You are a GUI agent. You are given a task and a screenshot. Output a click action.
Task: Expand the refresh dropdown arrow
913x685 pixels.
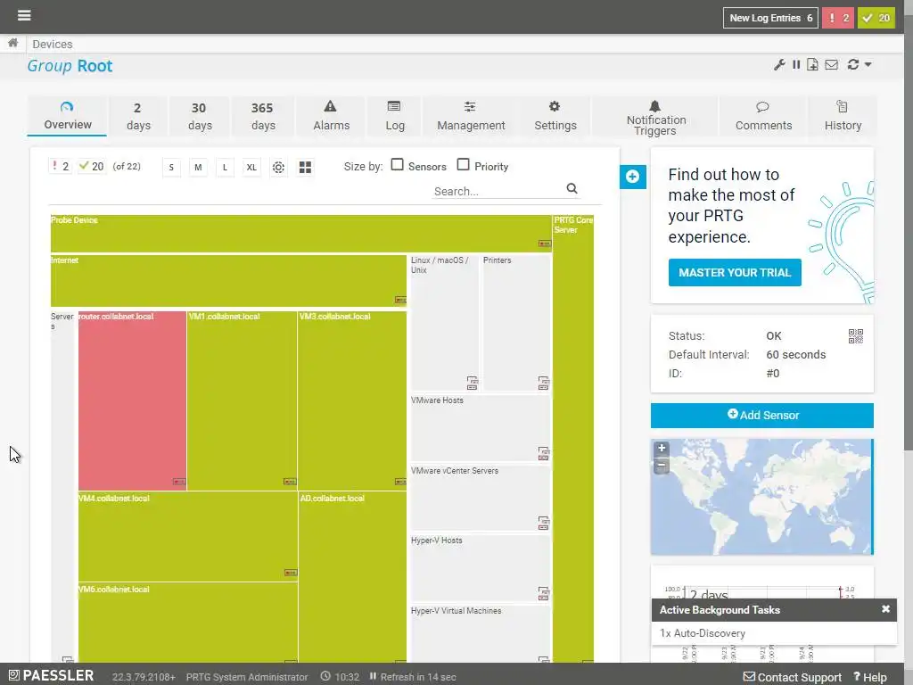pos(868,64)
